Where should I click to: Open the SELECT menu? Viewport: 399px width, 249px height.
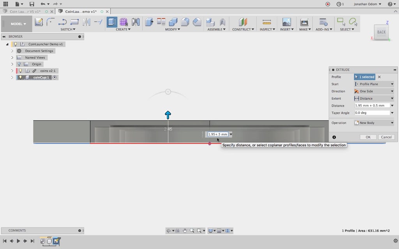pos(347,30)
